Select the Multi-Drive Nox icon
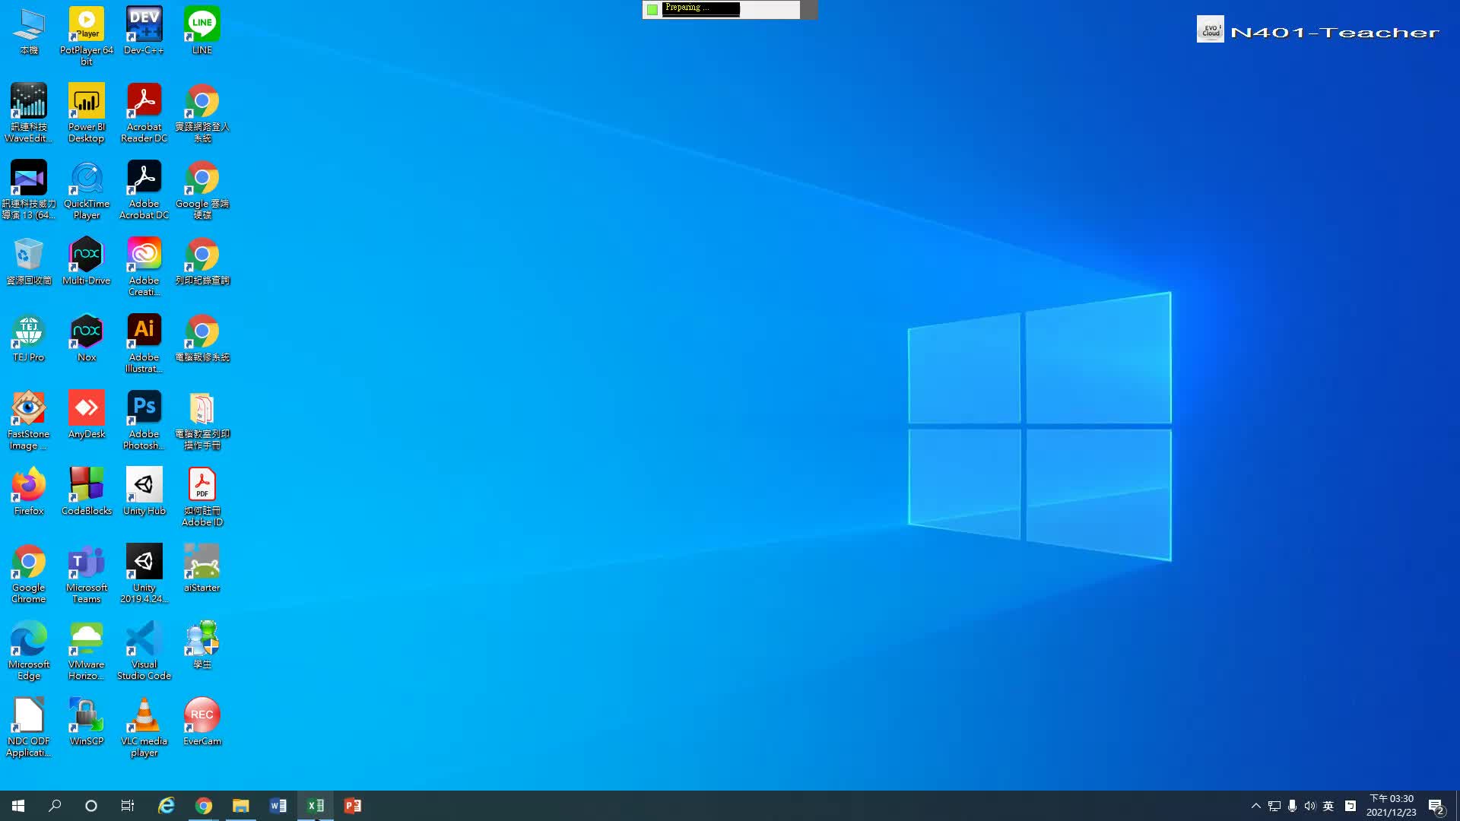This screenshot has width=1460, height=821. (x=86, y=261)
